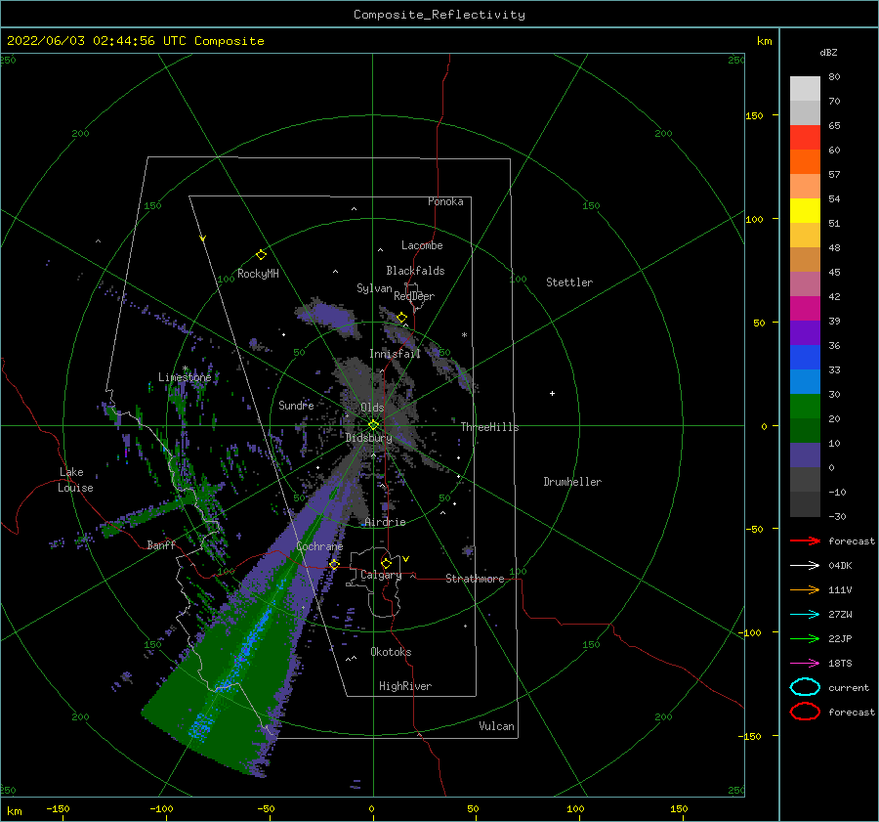Click the Lacombe label
Image resolution: width=879 pixels, height=822 pixels.
click(x=422, y=245)
